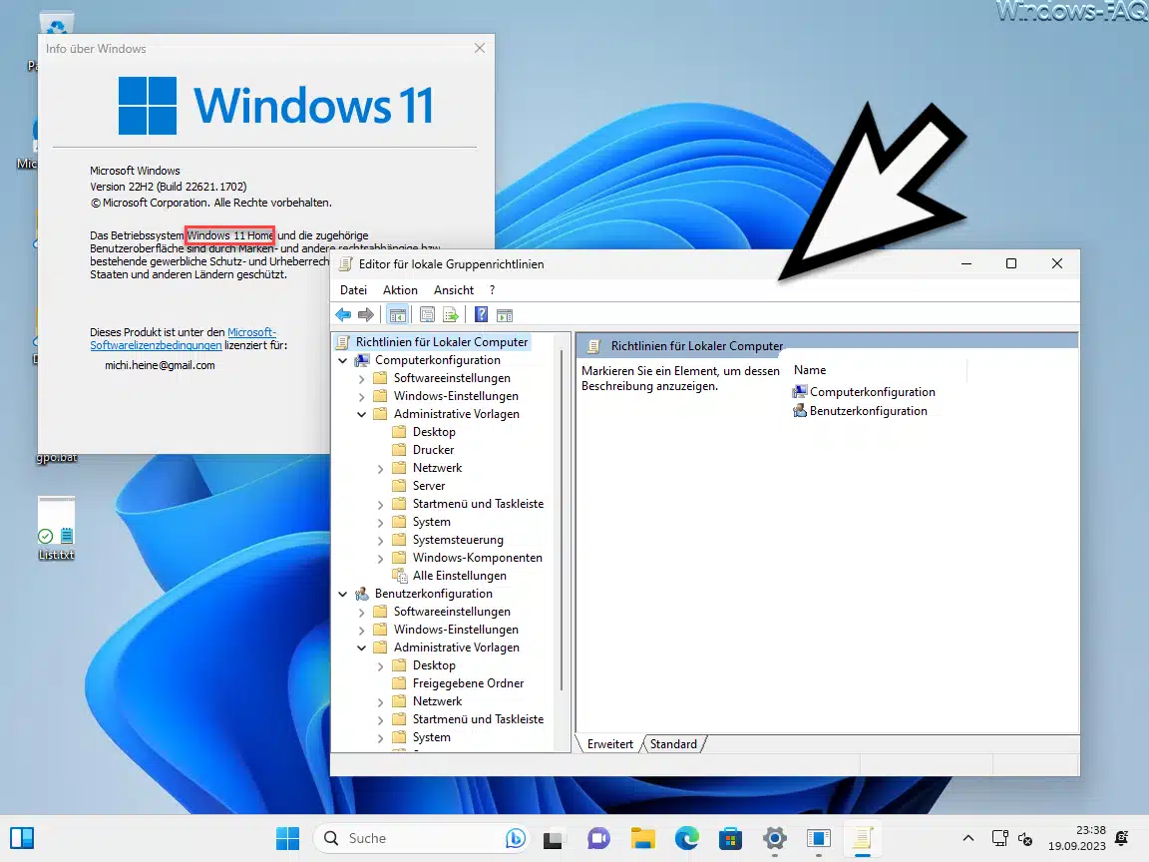Switch to the Standard tab
1149x862 pixels.
coord(673,744)
